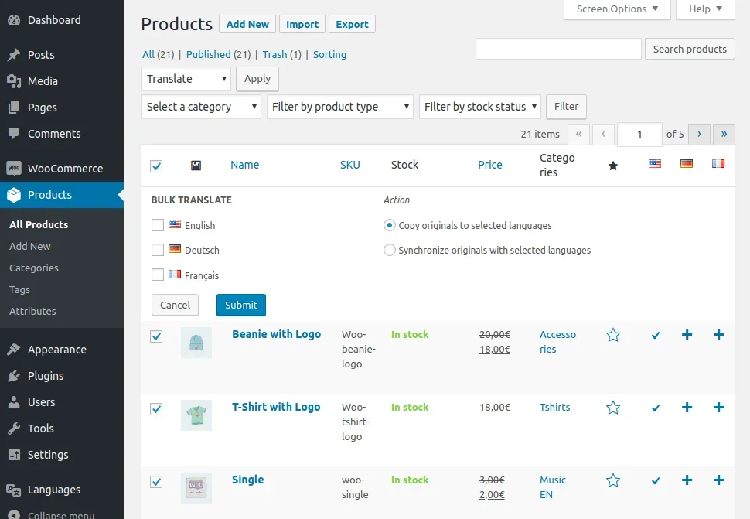Screen dimensions: 750x519
Task: Open the Filter by stock status dropdown
Action: [x=479, y=107]
